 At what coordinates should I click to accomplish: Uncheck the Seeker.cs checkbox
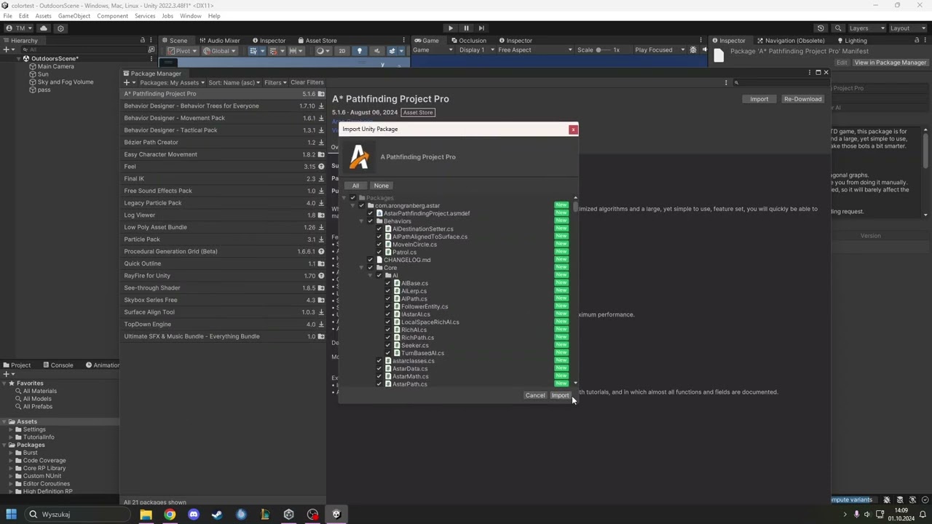[x=387, y=346]
